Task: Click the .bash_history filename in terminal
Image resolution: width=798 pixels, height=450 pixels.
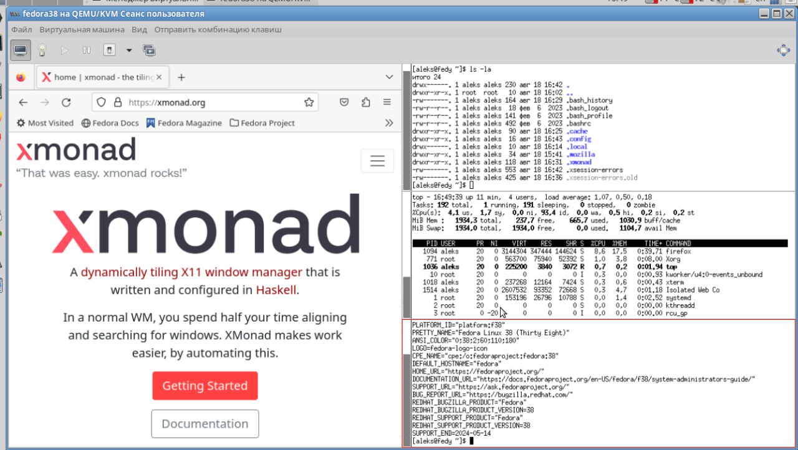Action: click(x=590, y=100)
